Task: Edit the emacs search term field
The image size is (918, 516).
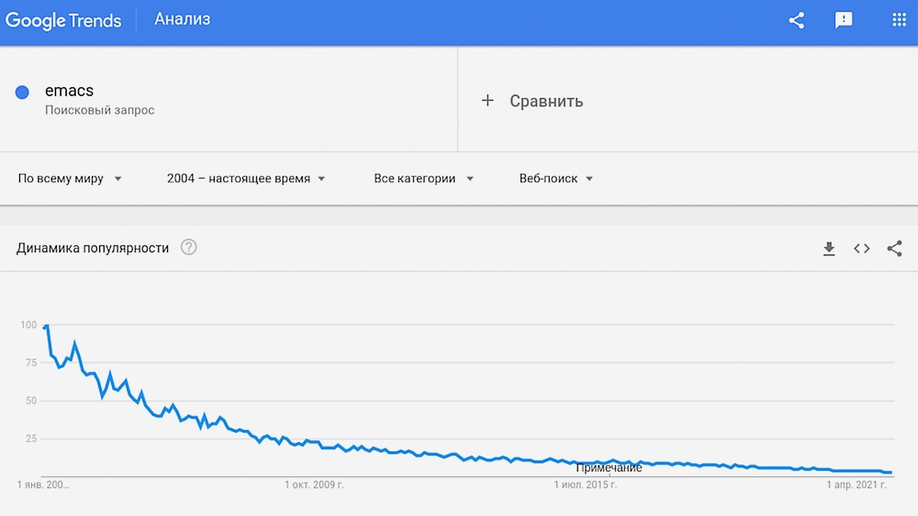Action: (x=70, y=91)
